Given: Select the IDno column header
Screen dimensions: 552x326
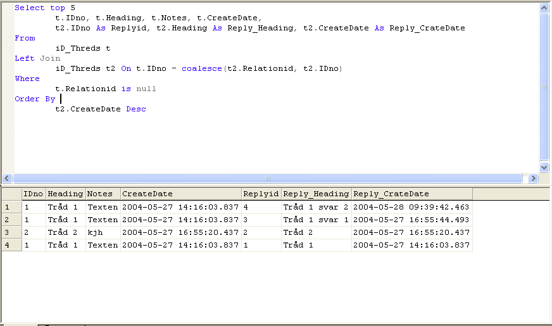Looking at the screenshot, I should [x=34, y=194].
